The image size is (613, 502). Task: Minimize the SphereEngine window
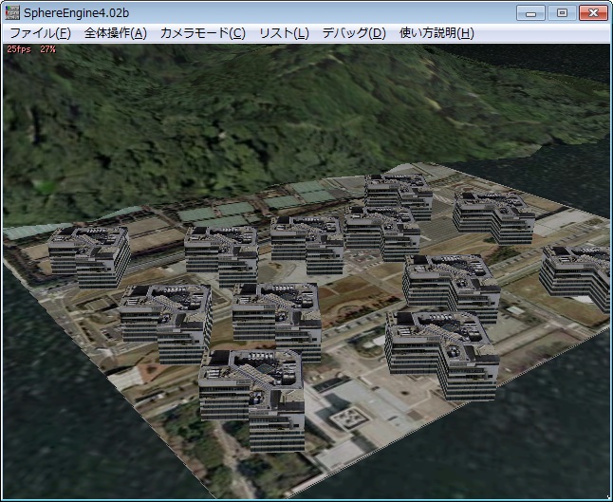pos(530,13)
